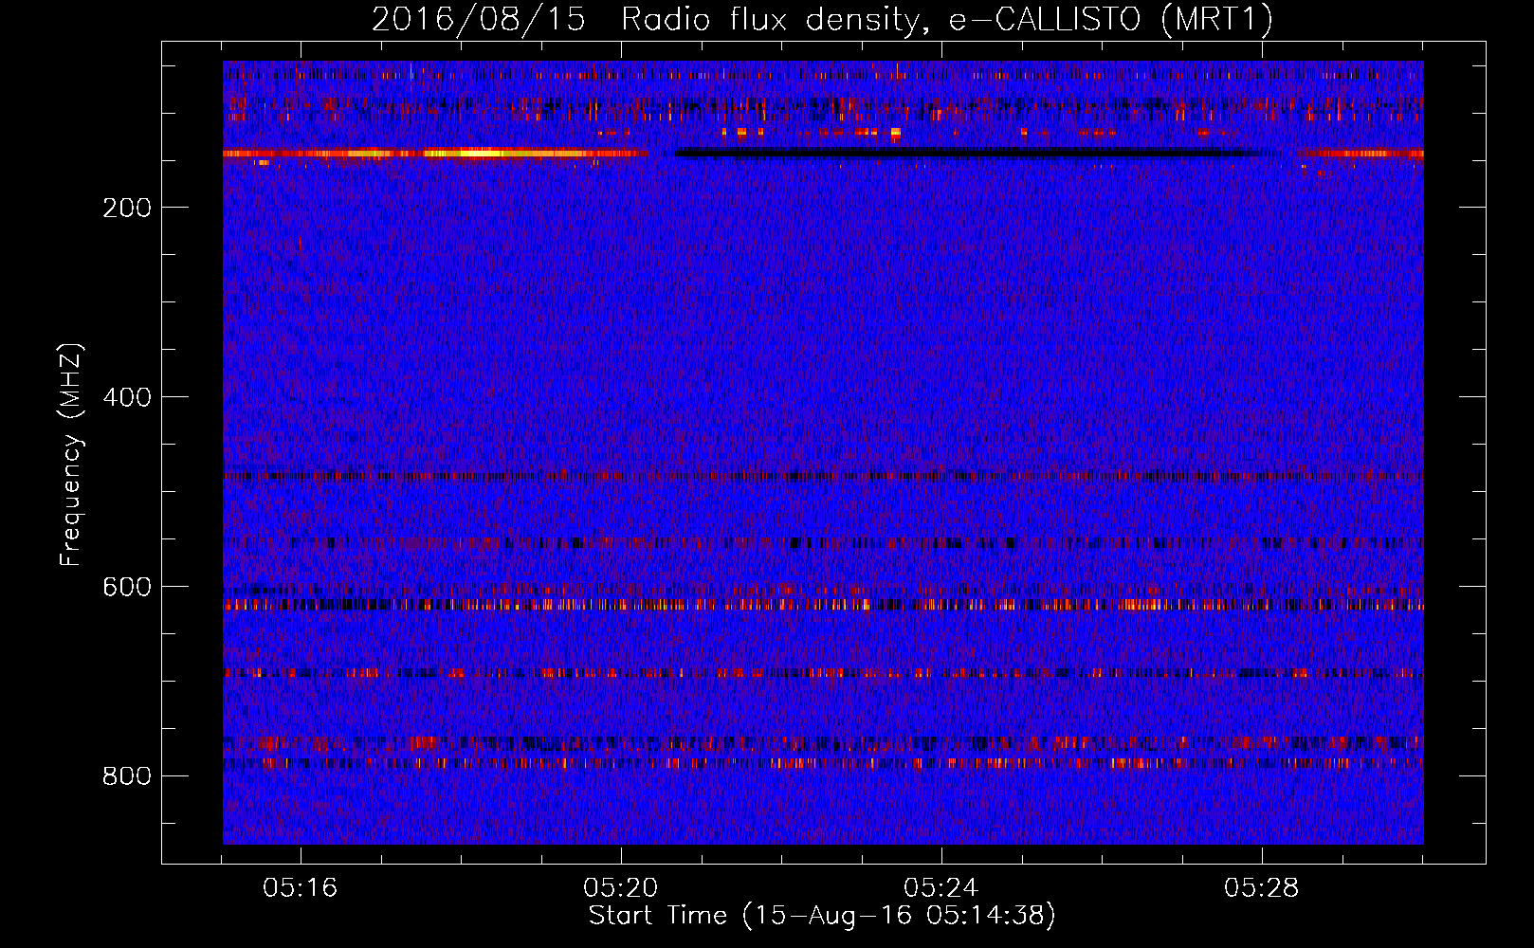Click the dark horizontal band in the spectrogram
1534x948 pixels.
967,153
